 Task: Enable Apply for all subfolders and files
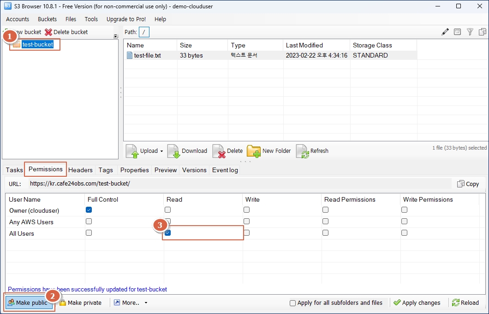tap(292, 303)
